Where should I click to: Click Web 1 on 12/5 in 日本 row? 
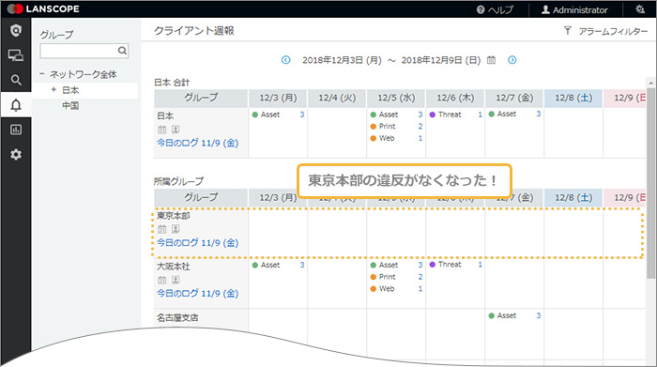396,138
